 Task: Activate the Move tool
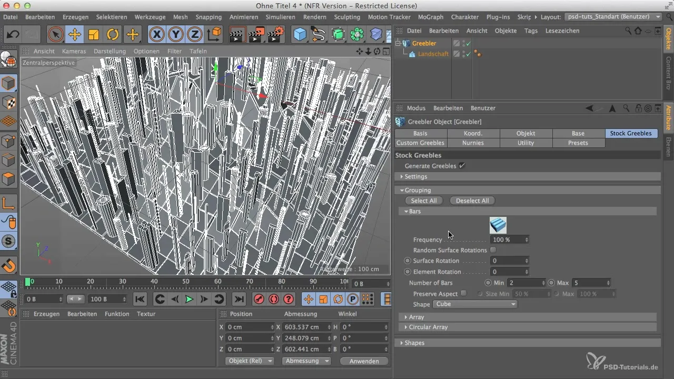[x=74, y=35]
